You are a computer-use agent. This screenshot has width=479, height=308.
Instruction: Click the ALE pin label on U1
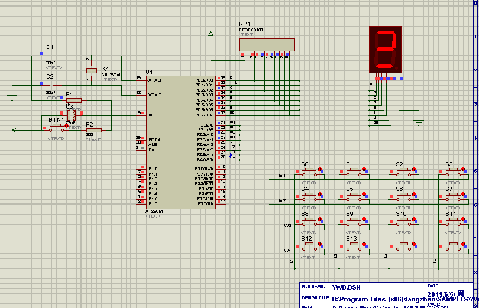coord(153,145)
